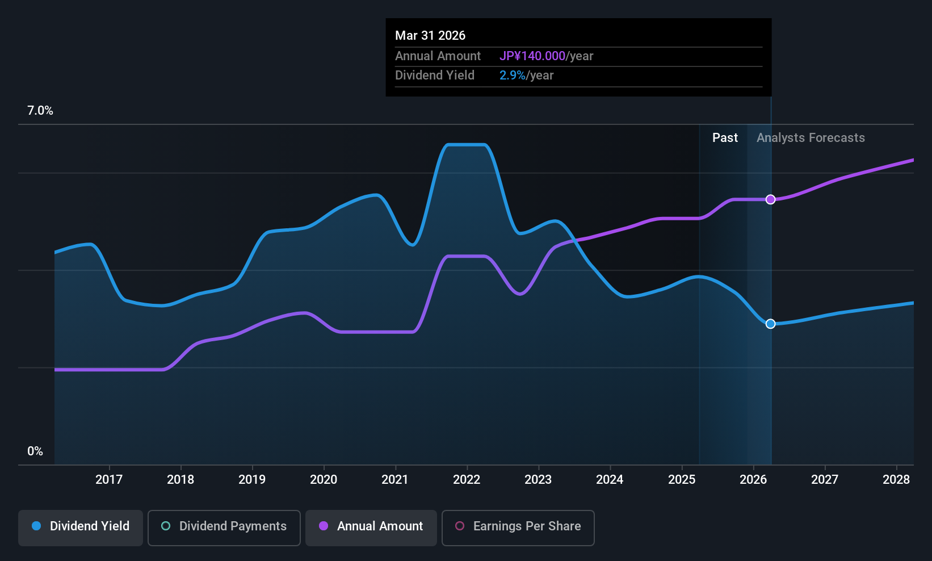The image size is (932, 561).
Task: Click the 7.0% y-axis label
Action: [40, 111]
